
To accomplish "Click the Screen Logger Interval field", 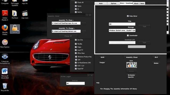I will point(75,83).
